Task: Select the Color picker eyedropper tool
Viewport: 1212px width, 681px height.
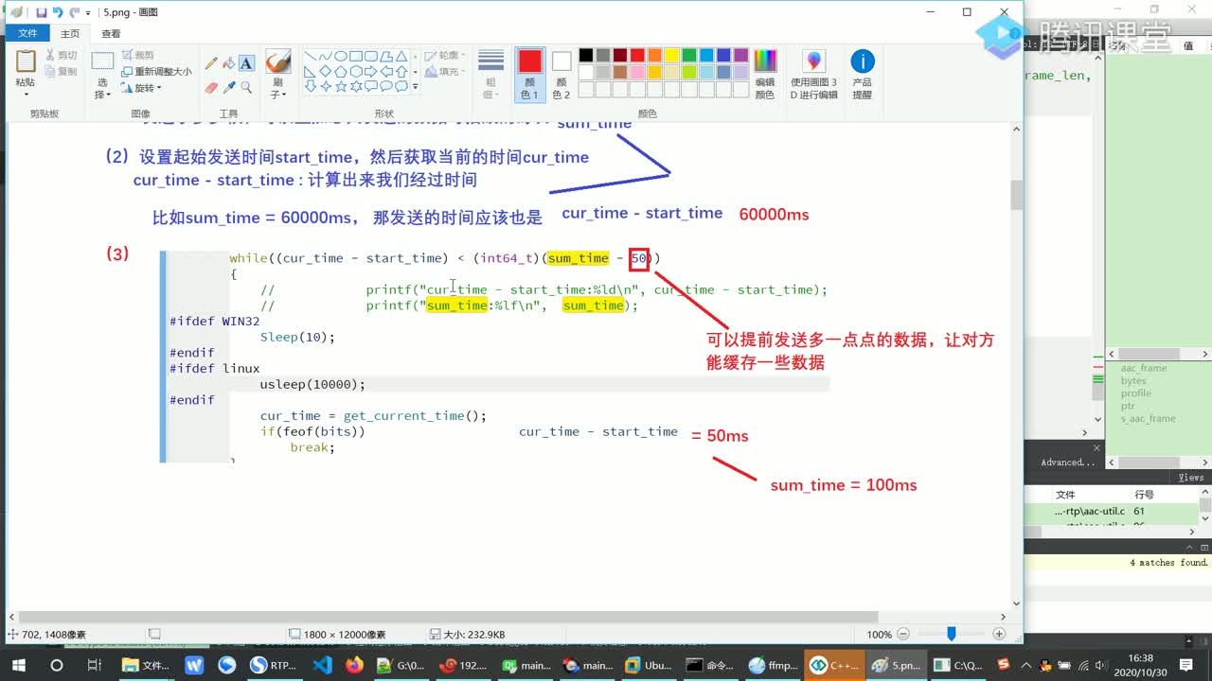Action: [x=228, y=87]
